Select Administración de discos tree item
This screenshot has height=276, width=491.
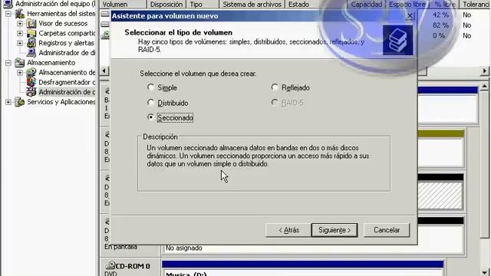tap(67, 92)
